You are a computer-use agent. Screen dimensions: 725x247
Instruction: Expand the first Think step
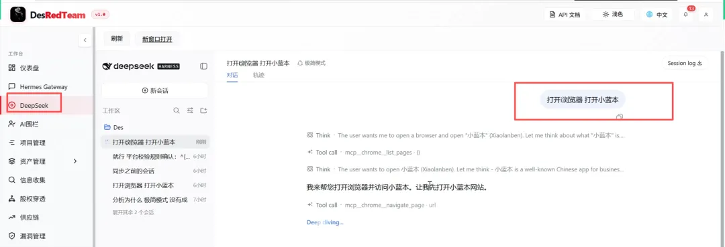coord(466,135)
